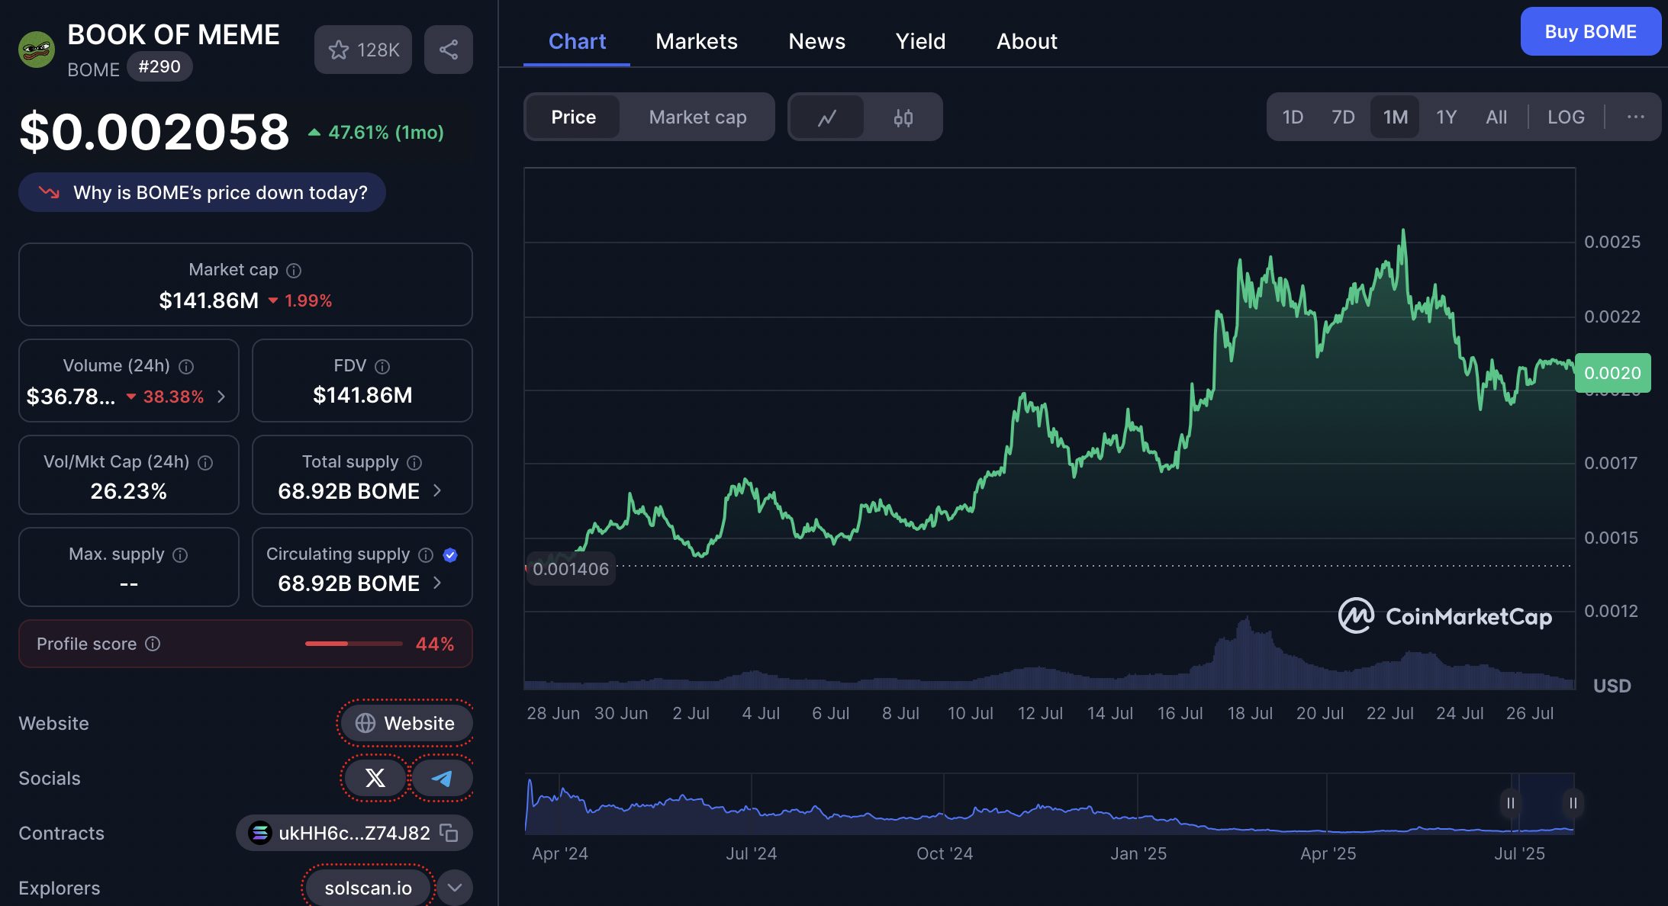Viewport: 1668px width, 906px height.
Task: Click the Market cap info icon
Action: click(294, 271)
